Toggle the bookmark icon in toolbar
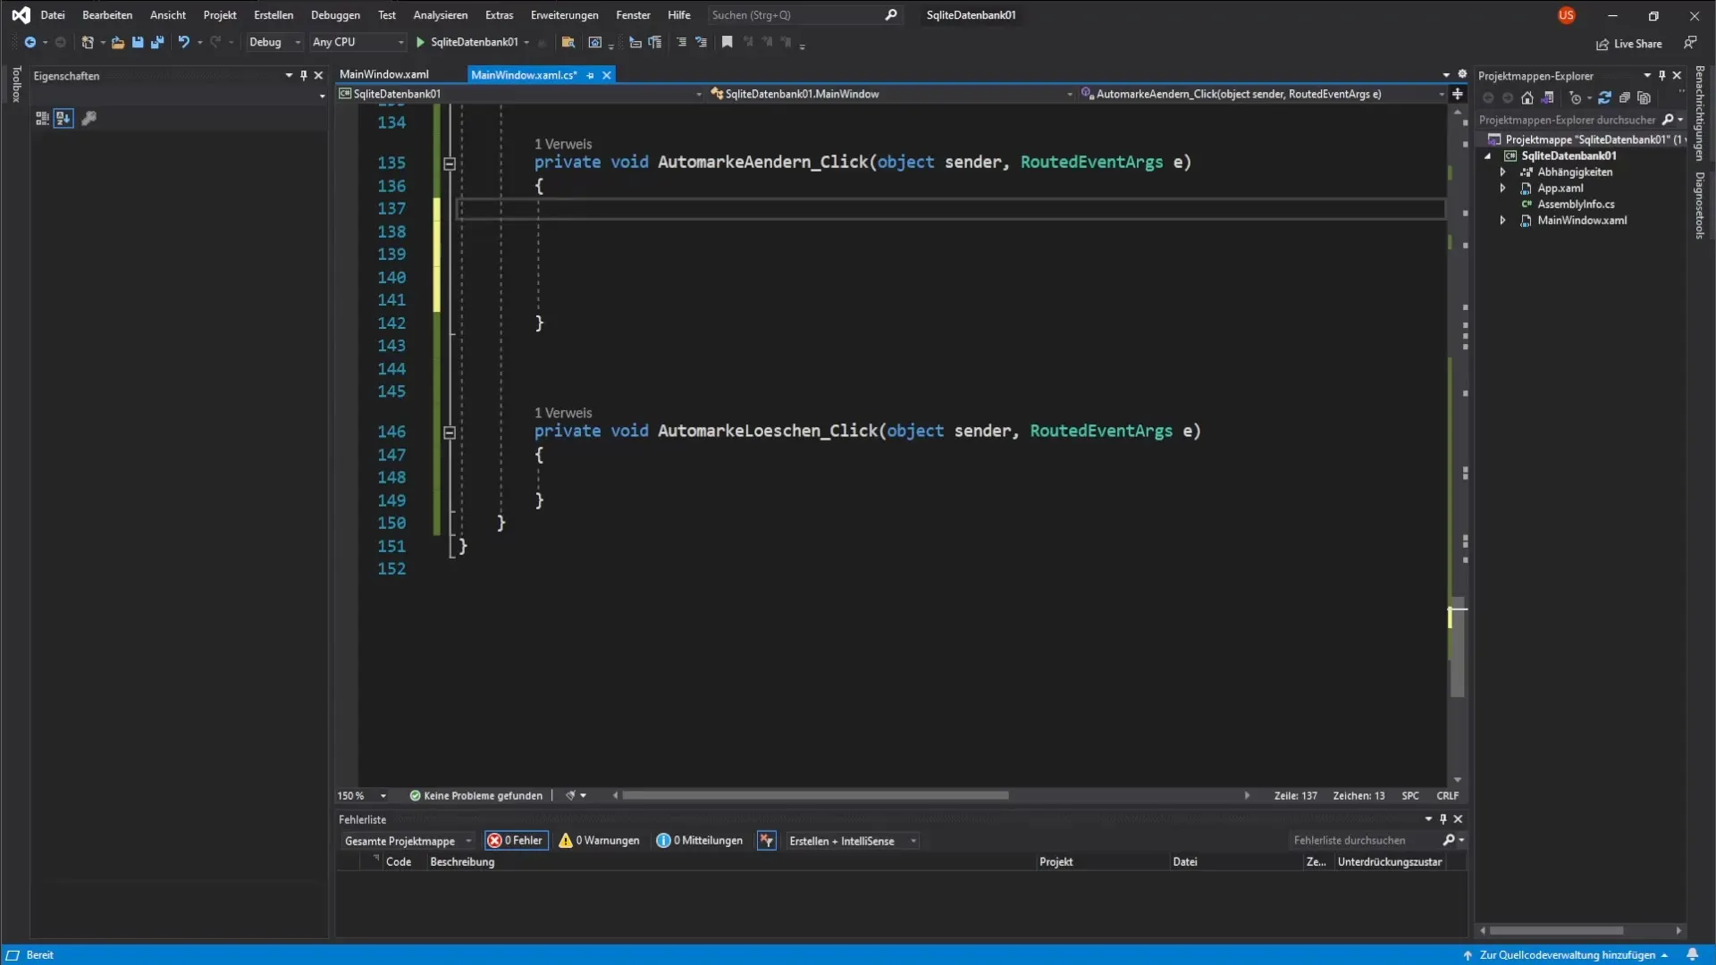This screenshot has height=965, width=1716. 727,42
